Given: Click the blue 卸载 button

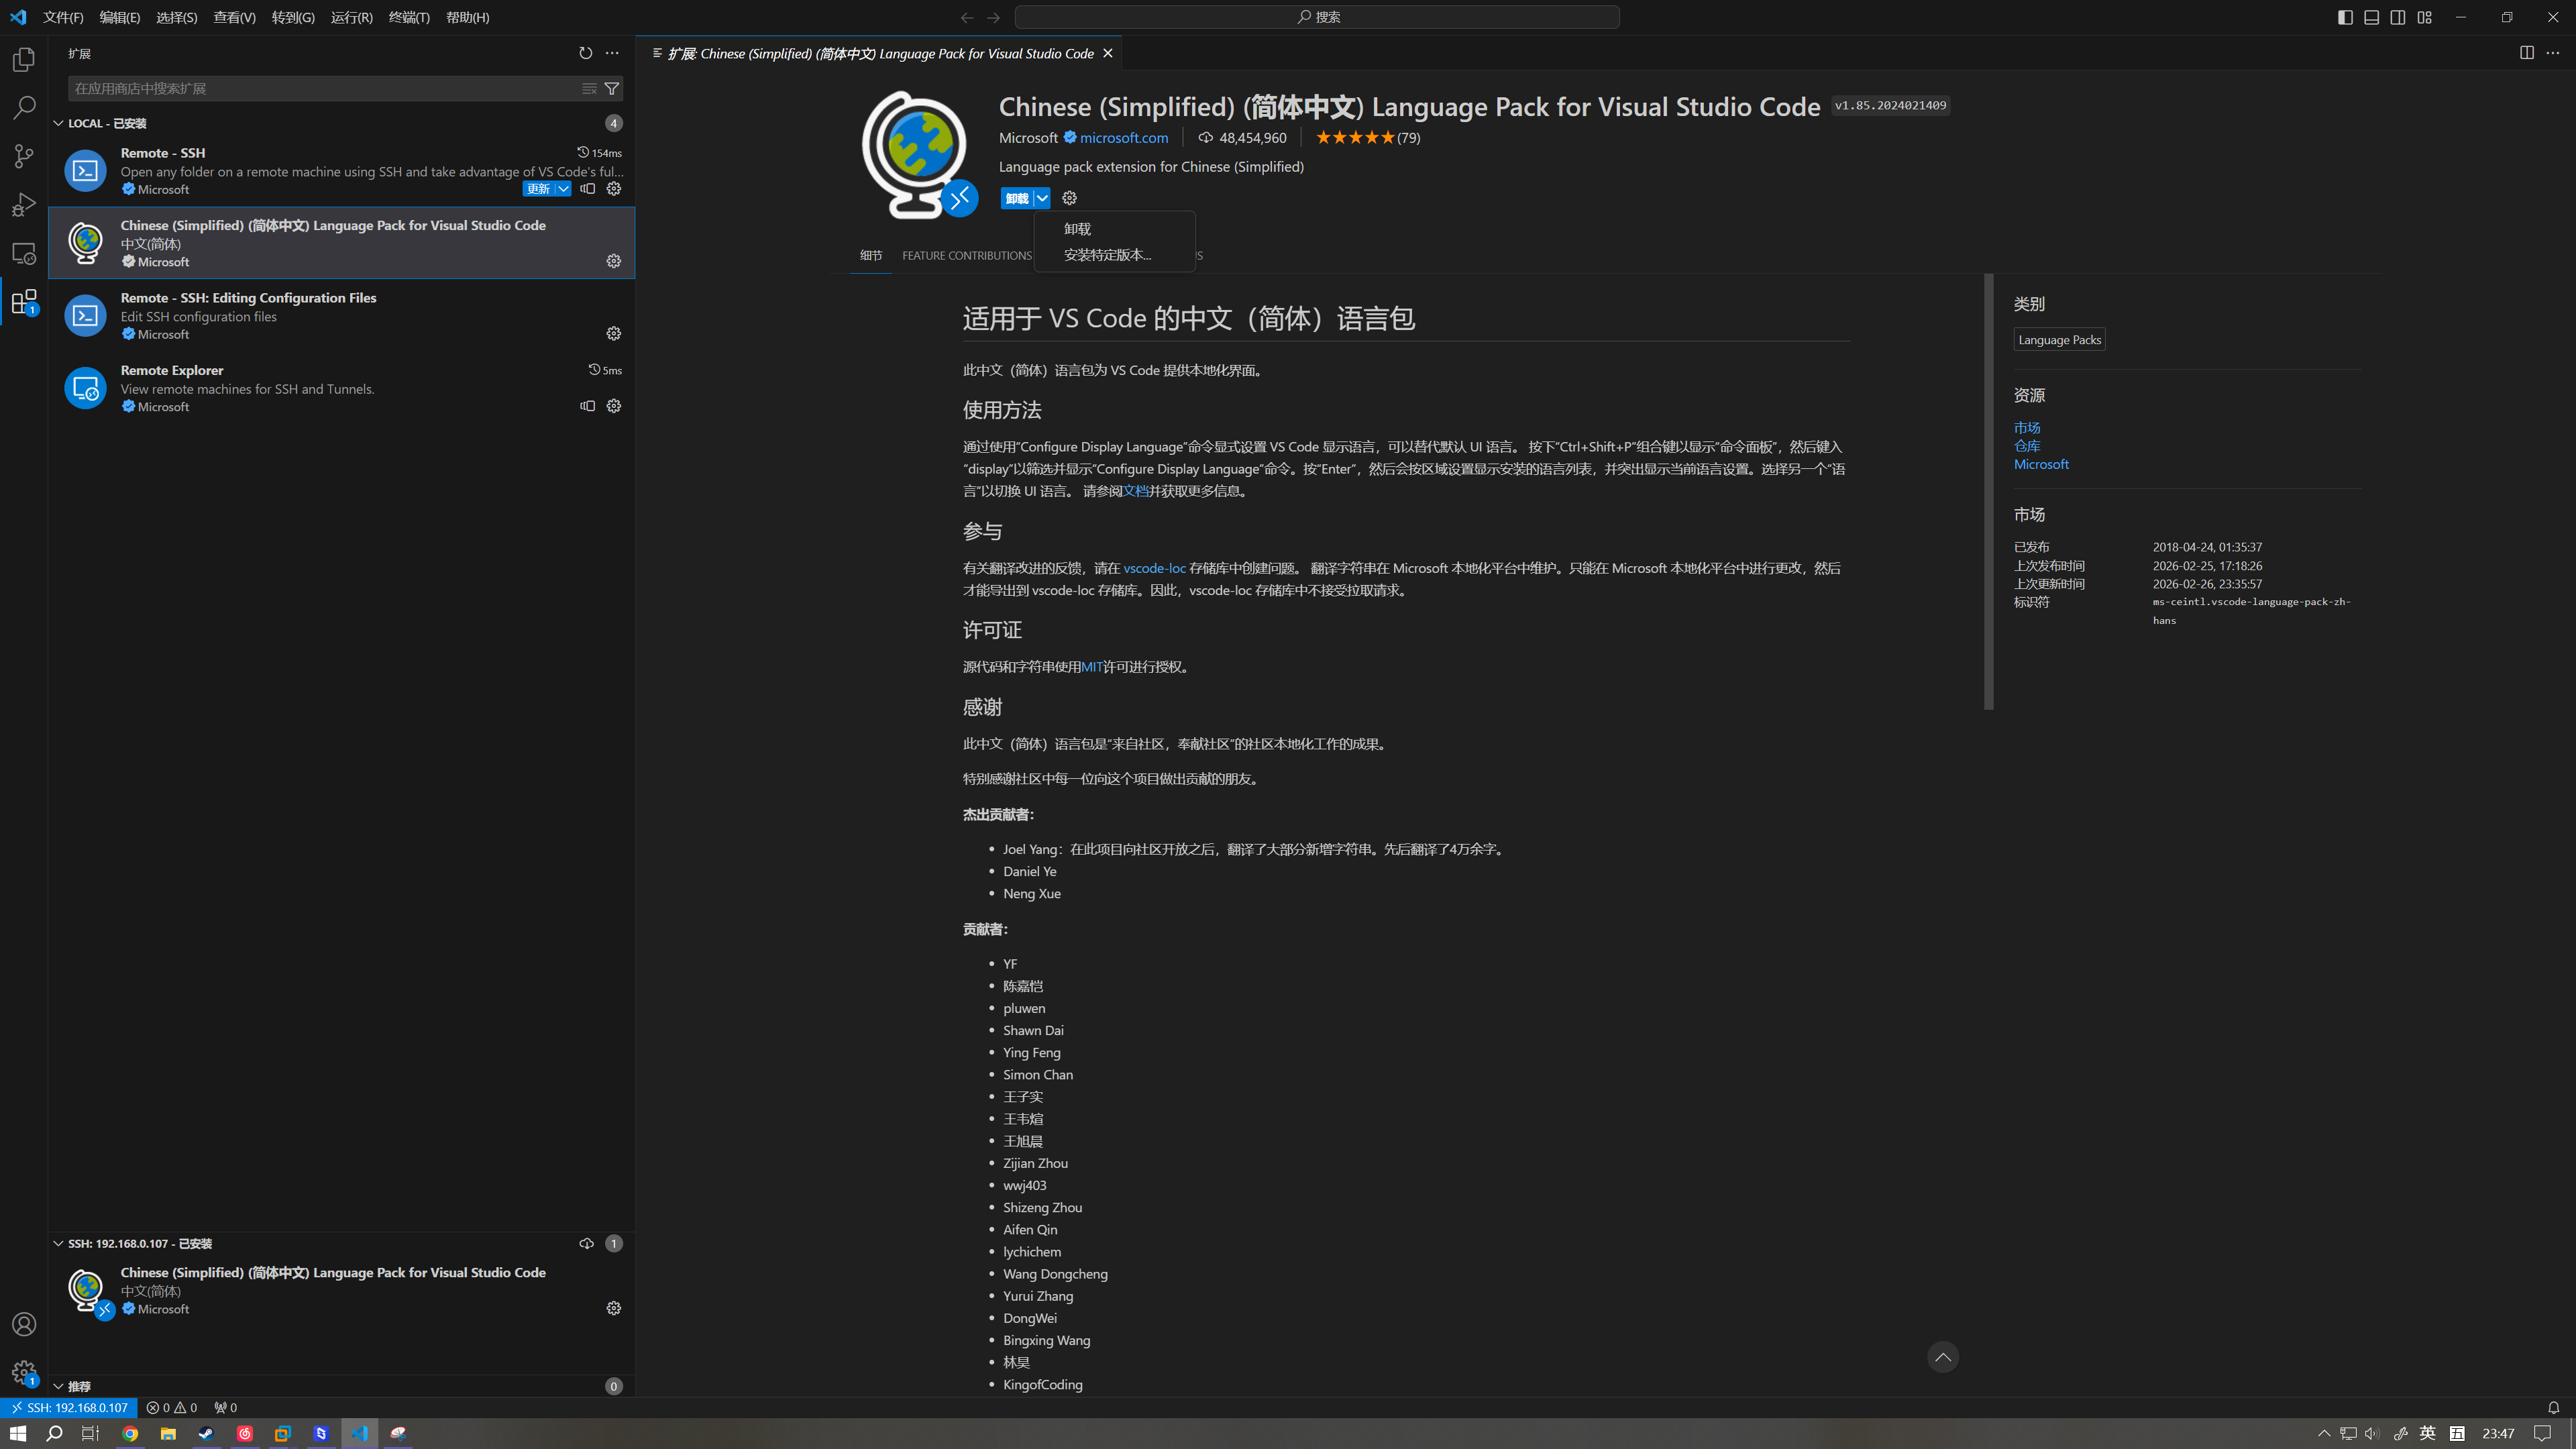Looking at the screenshot, I should point(1017,198).
